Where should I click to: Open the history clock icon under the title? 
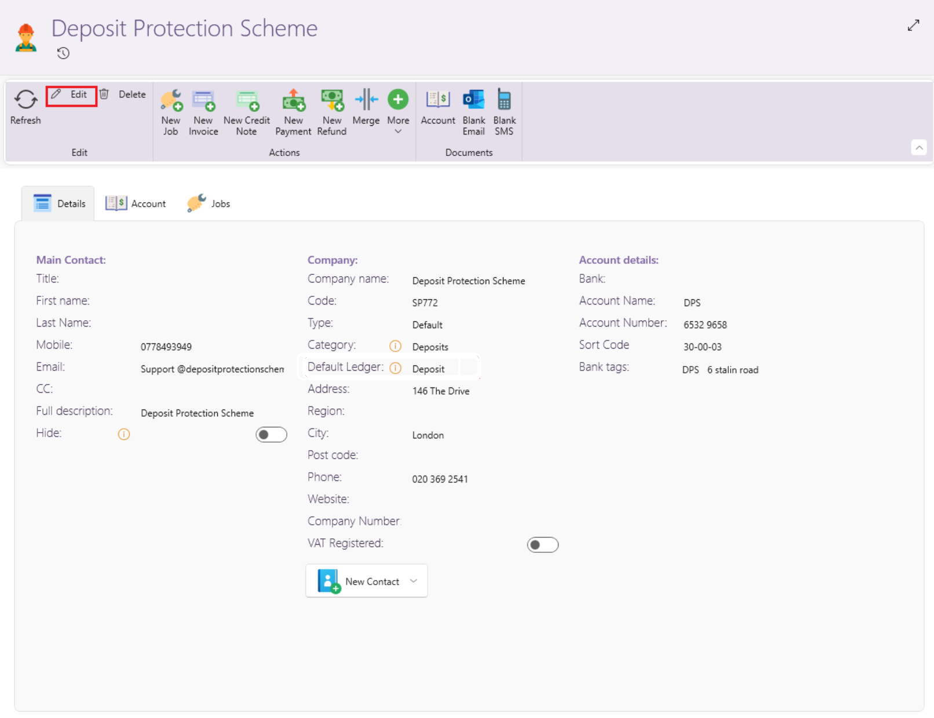point(63,53)
